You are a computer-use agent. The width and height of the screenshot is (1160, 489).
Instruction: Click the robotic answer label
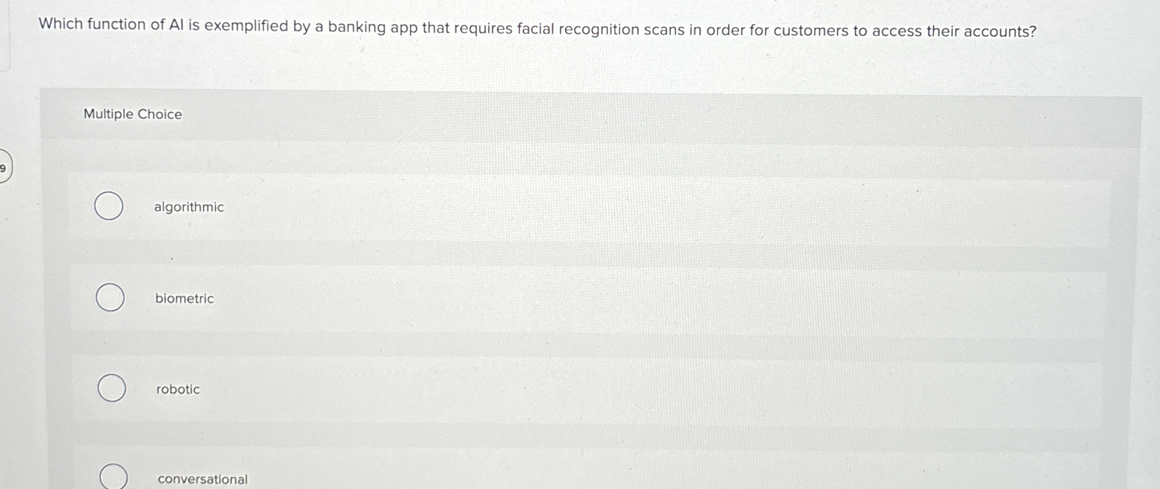click(x=177, y=390)
